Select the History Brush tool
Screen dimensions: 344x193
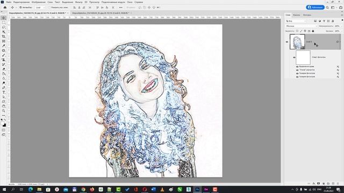pyautogui.click(x=4, y=64)
